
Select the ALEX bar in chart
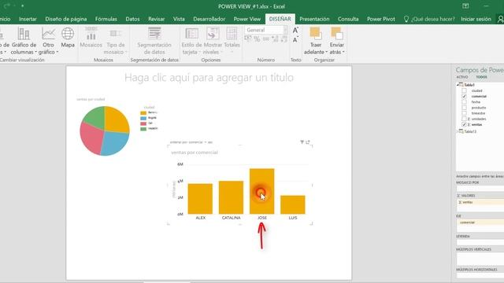(x=200, y=199)
